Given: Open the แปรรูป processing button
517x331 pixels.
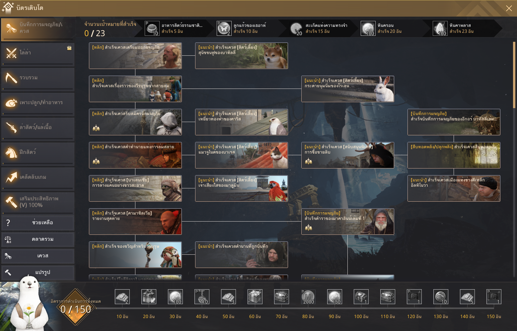Looking at the screenshot, I should click(38, 273).
